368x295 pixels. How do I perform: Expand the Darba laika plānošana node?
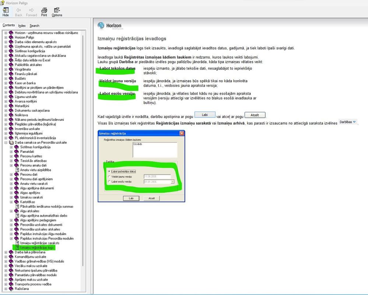pos(6,252)
